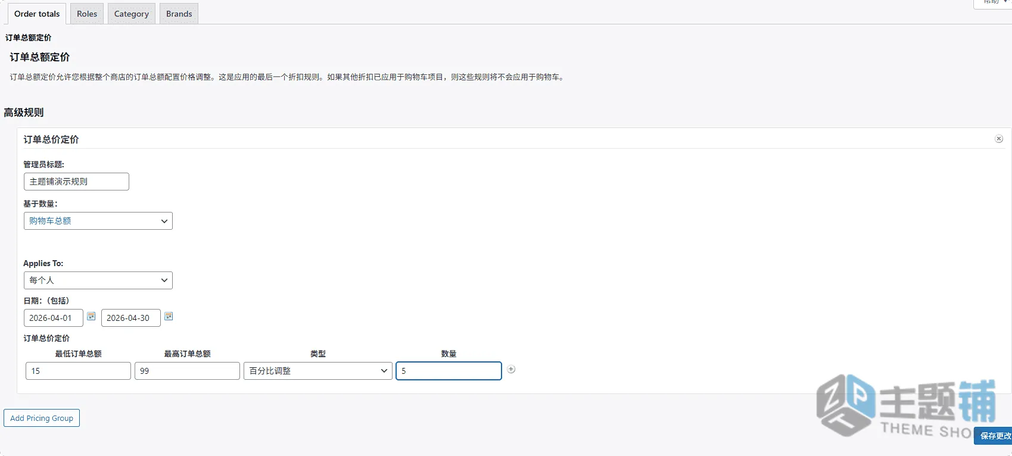Screen dimensions: 1012x456
Task: Focus the 最高订单总额 field with 99
Action: coord(187,371)
